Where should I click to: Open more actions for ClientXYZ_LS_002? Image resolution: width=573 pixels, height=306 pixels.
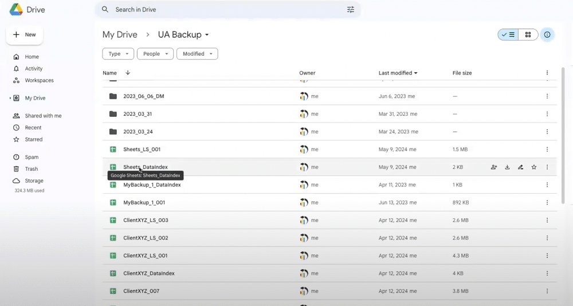pyautogui.click(x=547, y=238)
